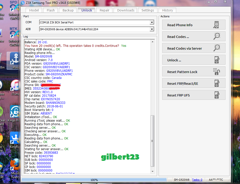Click the SIM lock 00000000 line
The height and width of the screenshot is (184, 240).
[x=38, y=170]
